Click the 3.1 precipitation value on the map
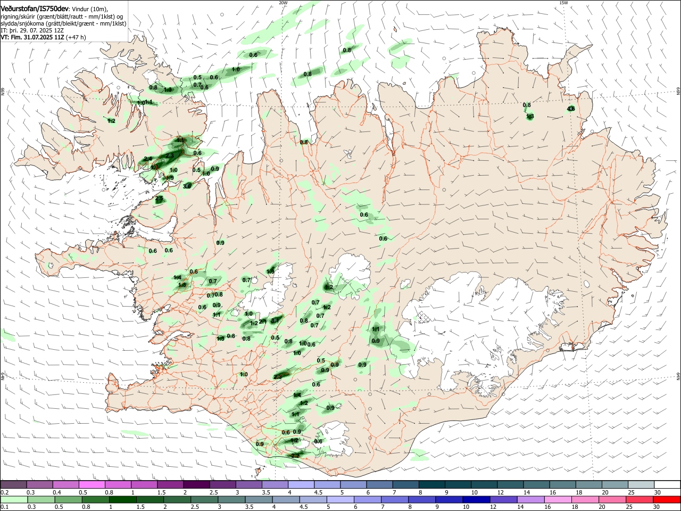The width and height of the screenshot is (681, 511). 275,320
